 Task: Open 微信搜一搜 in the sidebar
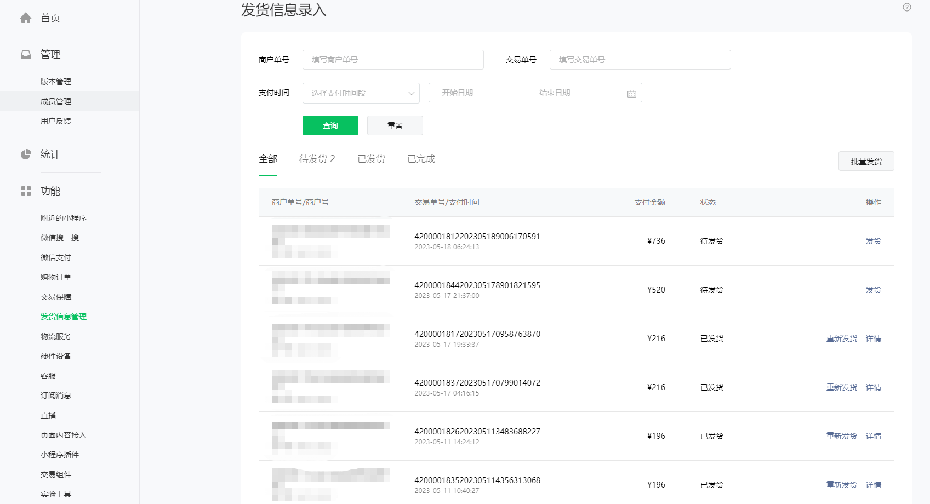click(60, 238)
